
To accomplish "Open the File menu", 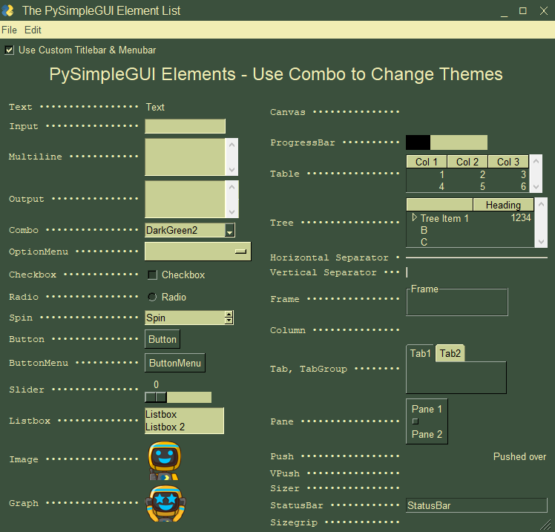I will coord(9,30).
